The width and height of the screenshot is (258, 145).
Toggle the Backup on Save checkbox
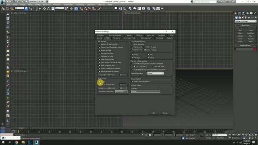[x=100, y=50]
